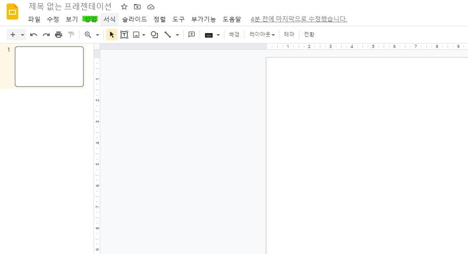Open the 전환 transition panel
The height and width of the screenshot is (254, 468).
(x=309, y=34)
